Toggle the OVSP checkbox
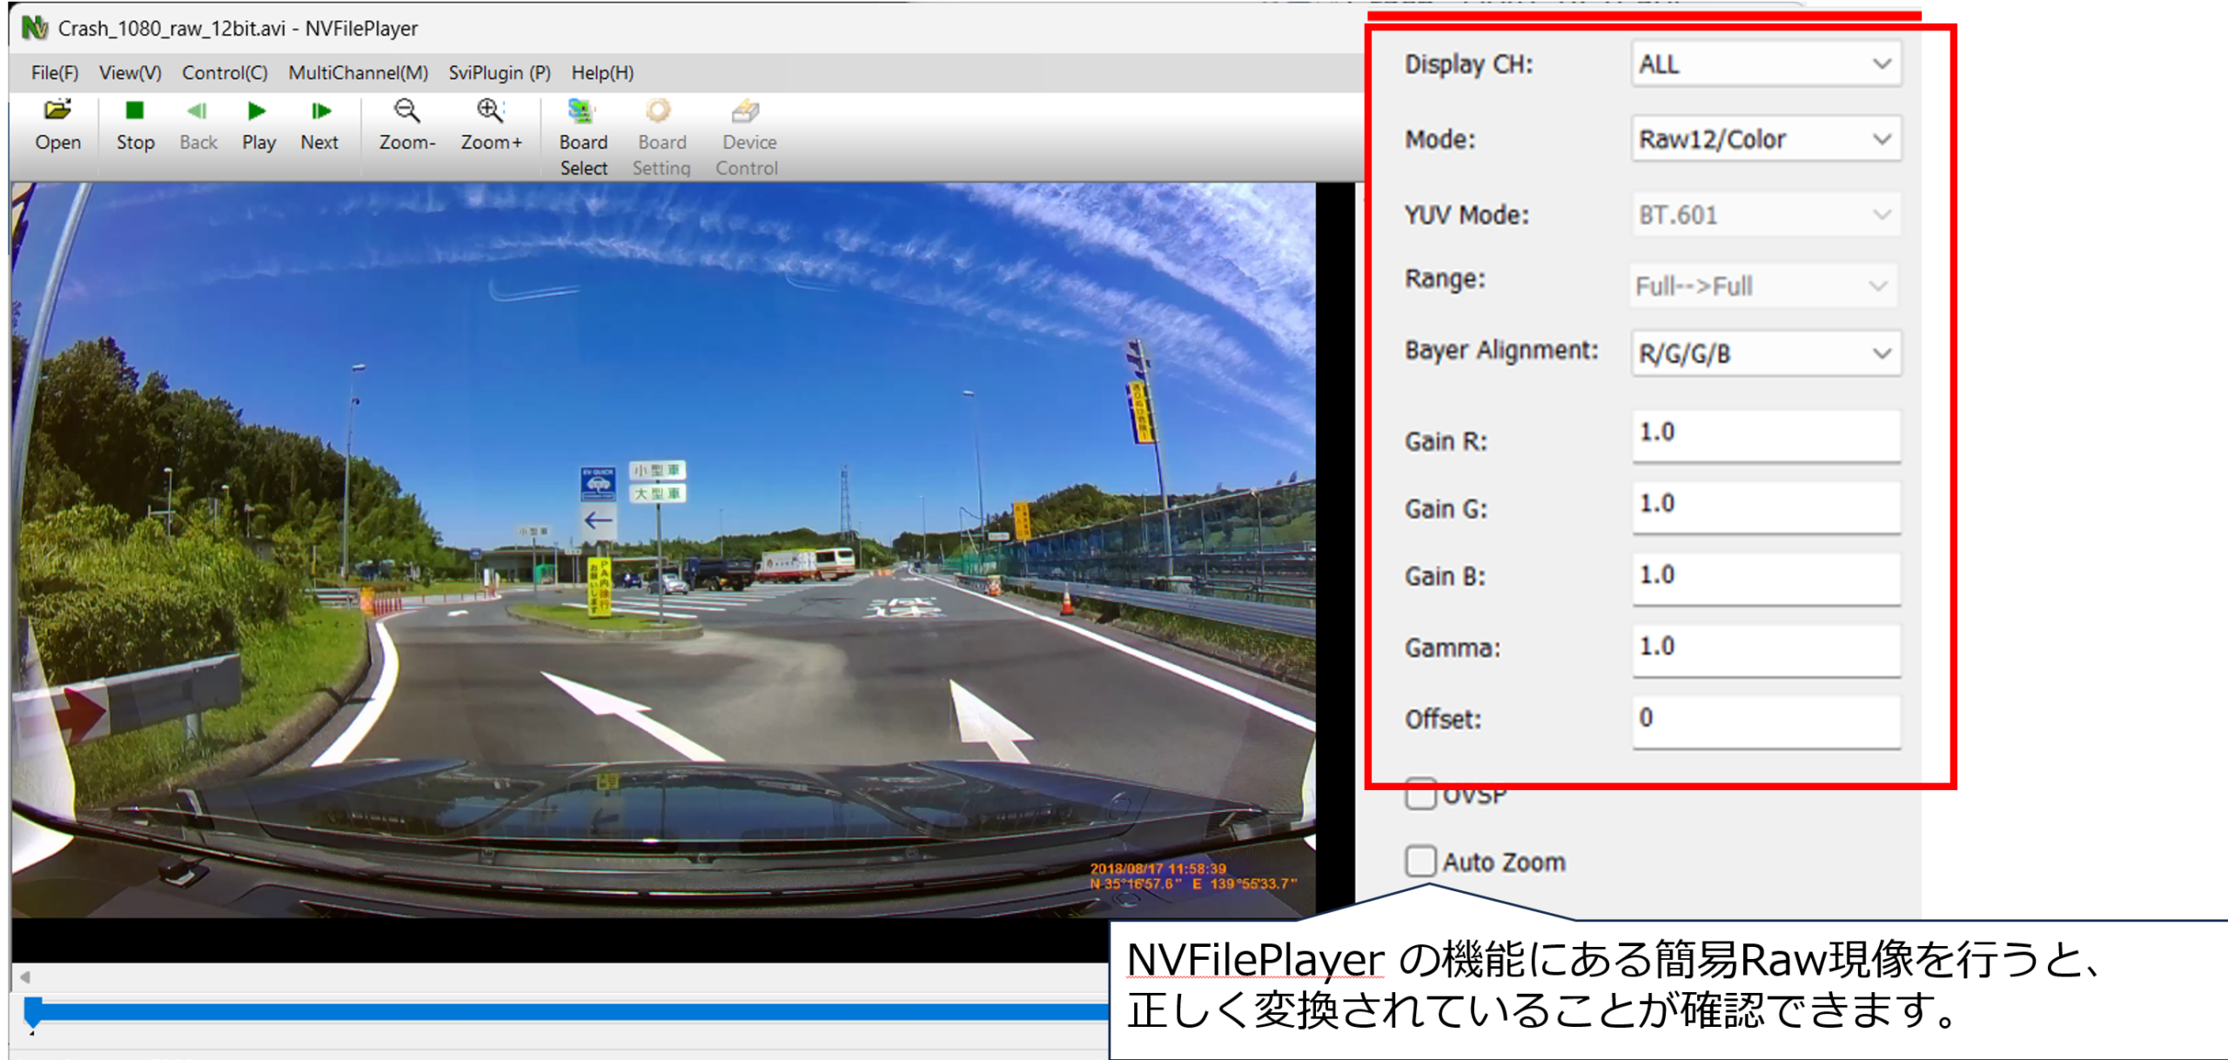The width and height of the screenshot is (2228, 1060). 1420,795
